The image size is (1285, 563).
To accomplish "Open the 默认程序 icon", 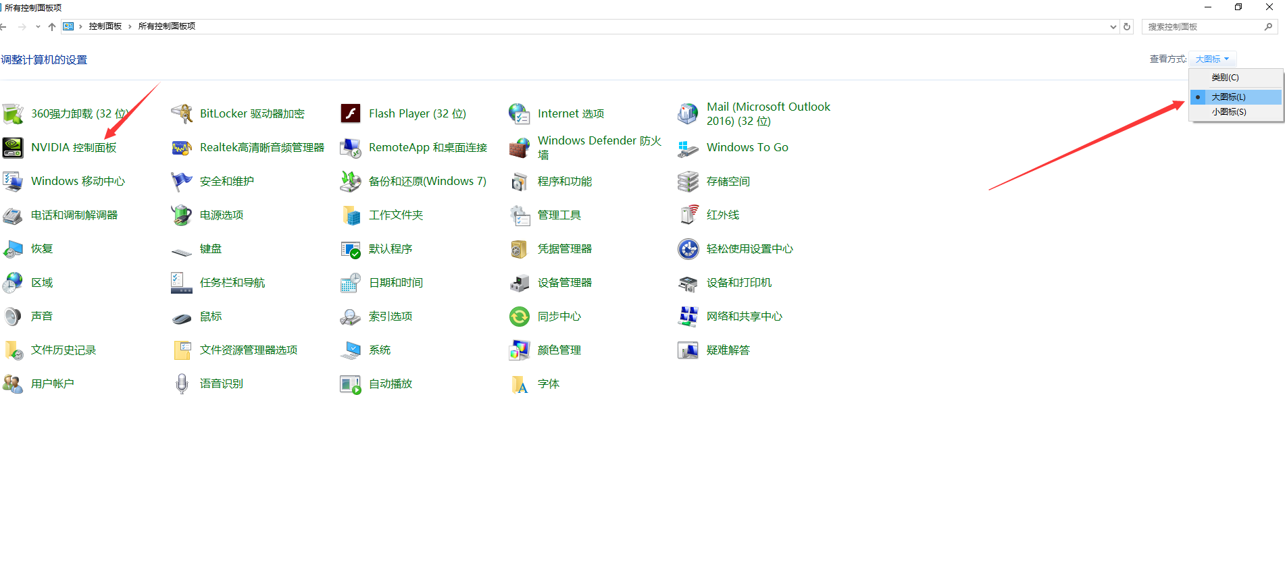I will pyautogui.click(x=351, y=248).
